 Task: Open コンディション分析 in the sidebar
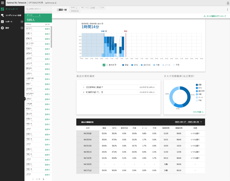pyautogui.click(x=13, y=15)
